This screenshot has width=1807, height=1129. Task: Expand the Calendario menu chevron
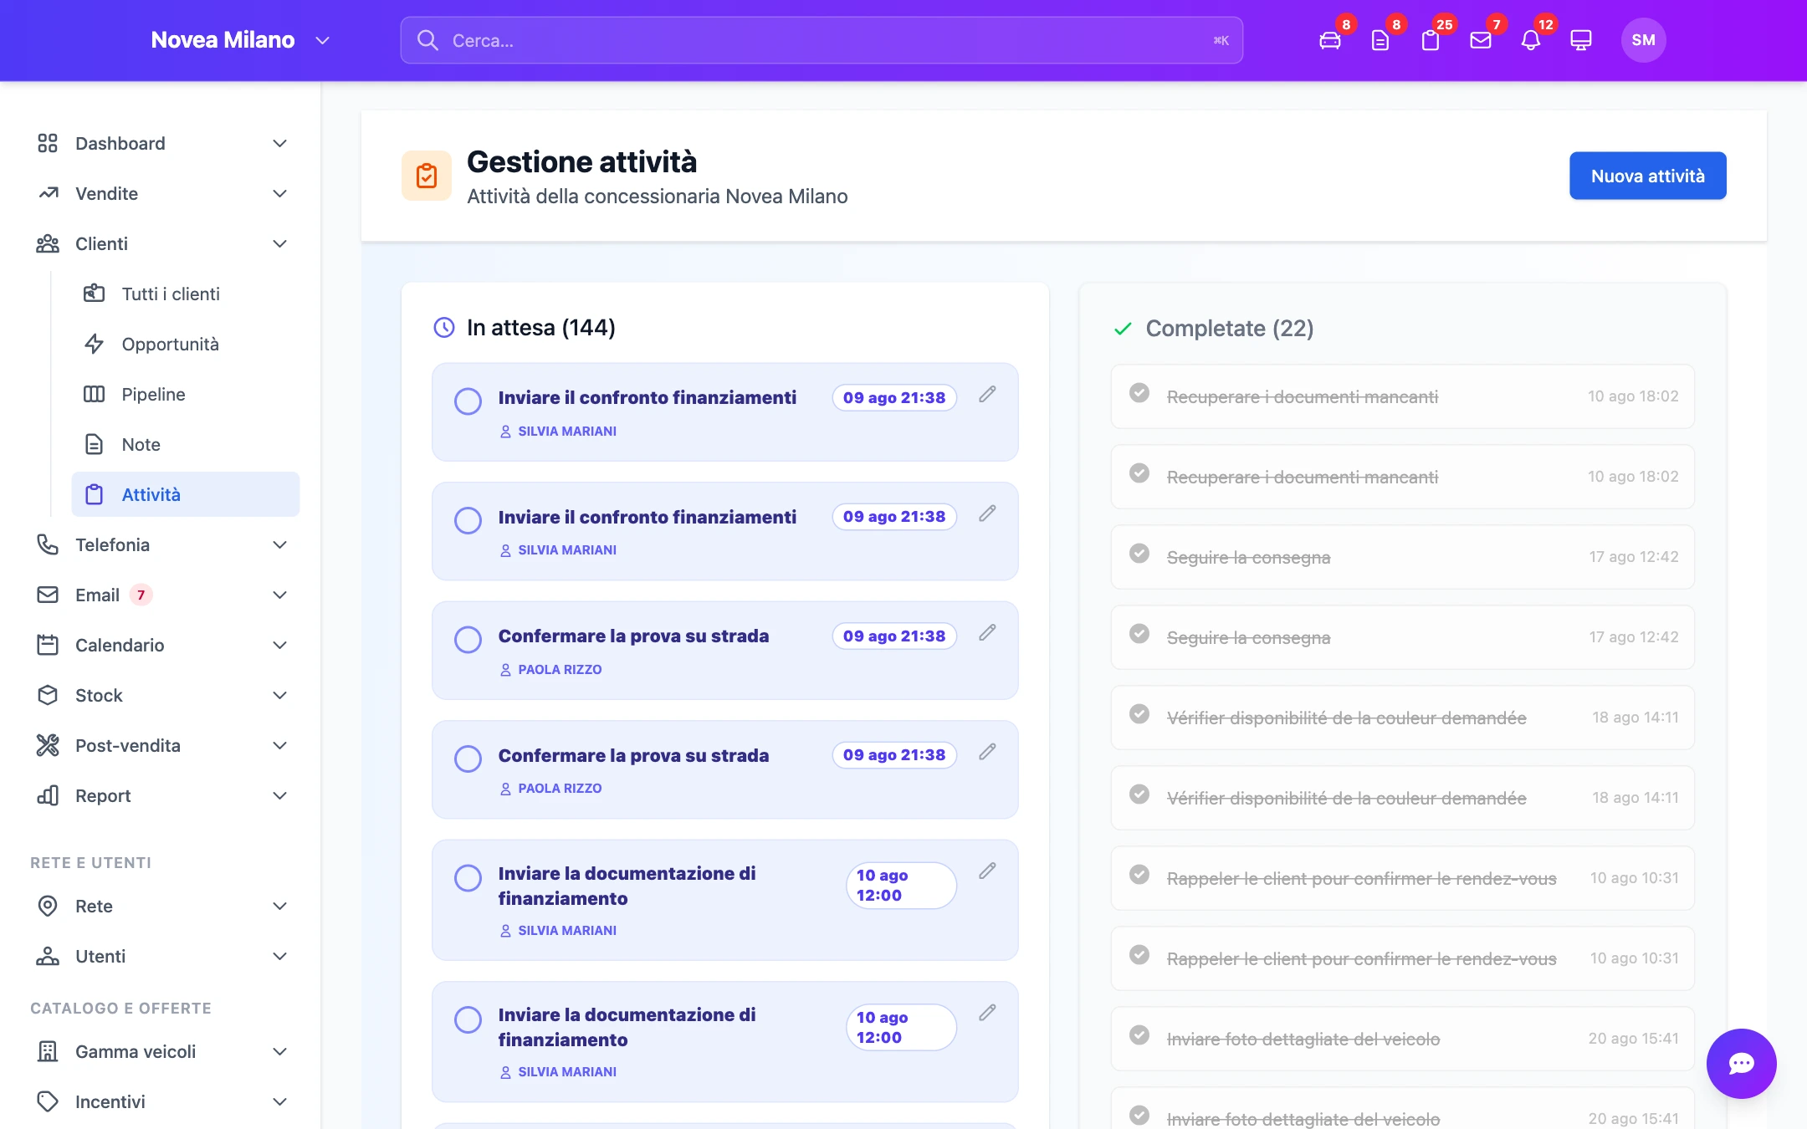point(280,645)
